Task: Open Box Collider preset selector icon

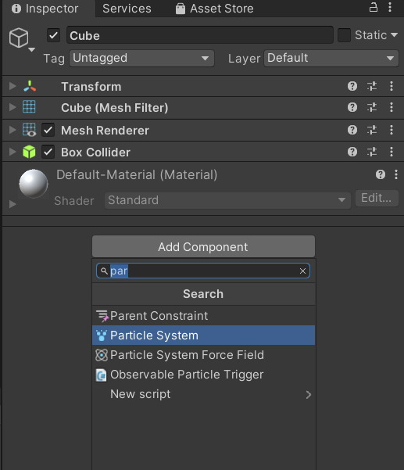Action: pos(372,152)
